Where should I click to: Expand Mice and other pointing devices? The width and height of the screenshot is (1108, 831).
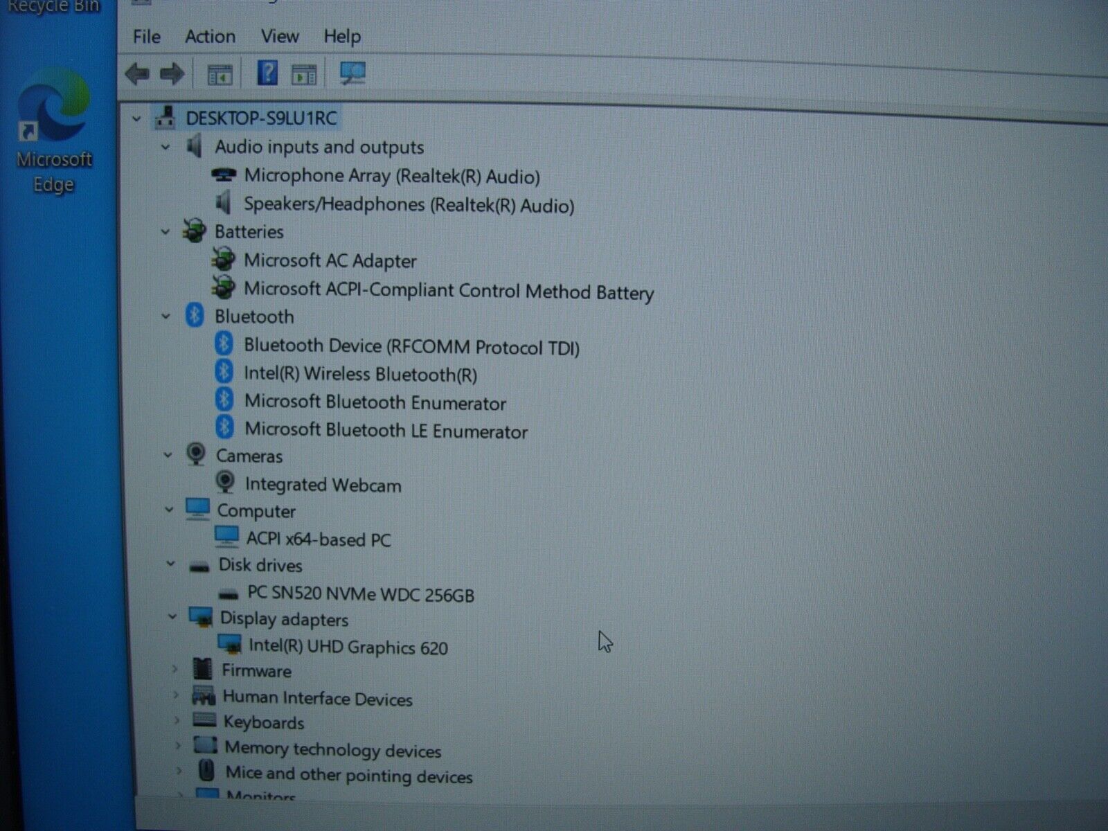coord(180,771)
